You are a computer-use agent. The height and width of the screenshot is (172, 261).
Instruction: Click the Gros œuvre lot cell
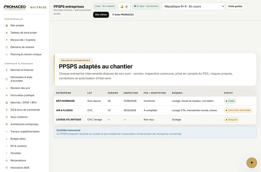[x=94, y=101]
